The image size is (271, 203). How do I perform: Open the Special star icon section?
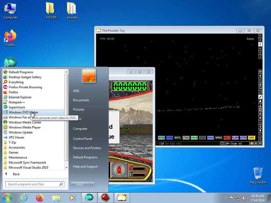[x=260, y=118]
